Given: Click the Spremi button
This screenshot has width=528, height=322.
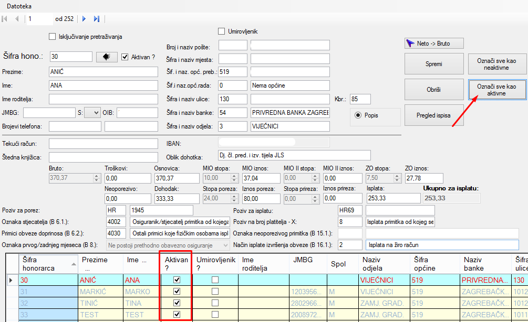Looking at the screenshot, I should pyautogui.click(x=434, y=64).
